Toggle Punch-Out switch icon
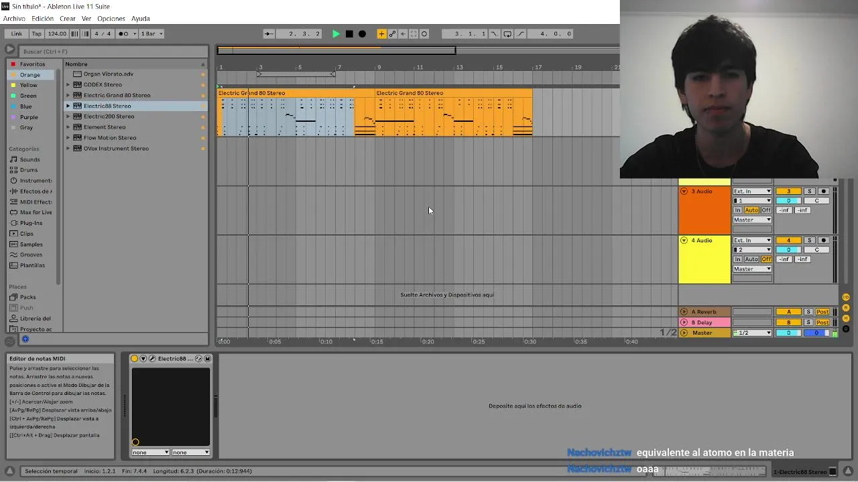Viewport: 858px width, 482px height. (521, 33)
